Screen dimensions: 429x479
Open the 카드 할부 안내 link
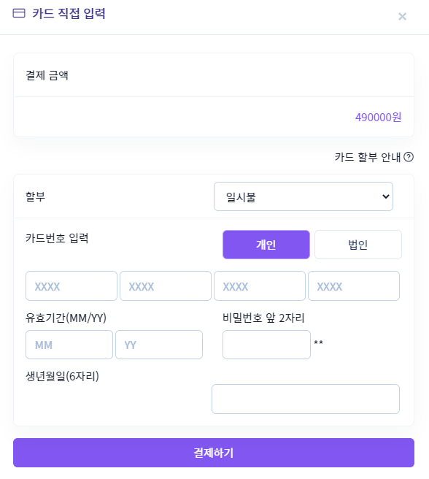coord(367,157)
